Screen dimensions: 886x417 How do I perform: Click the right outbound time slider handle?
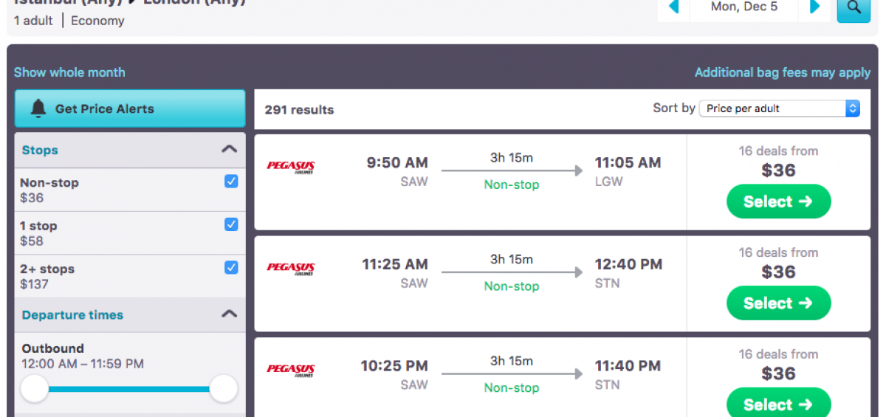click(x=224, y=388)
